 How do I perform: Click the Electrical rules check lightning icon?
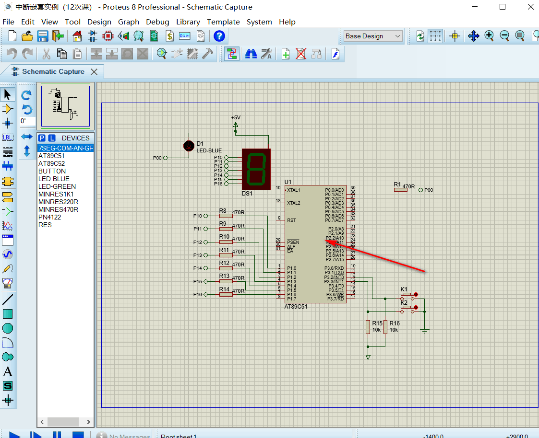(335, 54)
